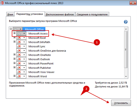Open the Microsoft PowerPoint install options dropdown

24,63
